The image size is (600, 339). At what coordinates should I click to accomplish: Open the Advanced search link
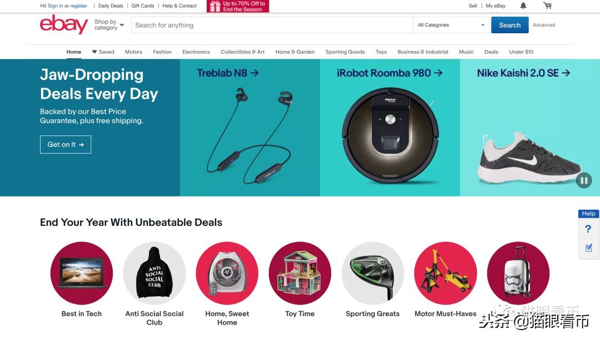click(544, 25)
